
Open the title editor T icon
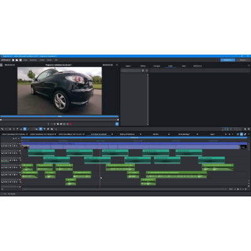coord(14,129)
